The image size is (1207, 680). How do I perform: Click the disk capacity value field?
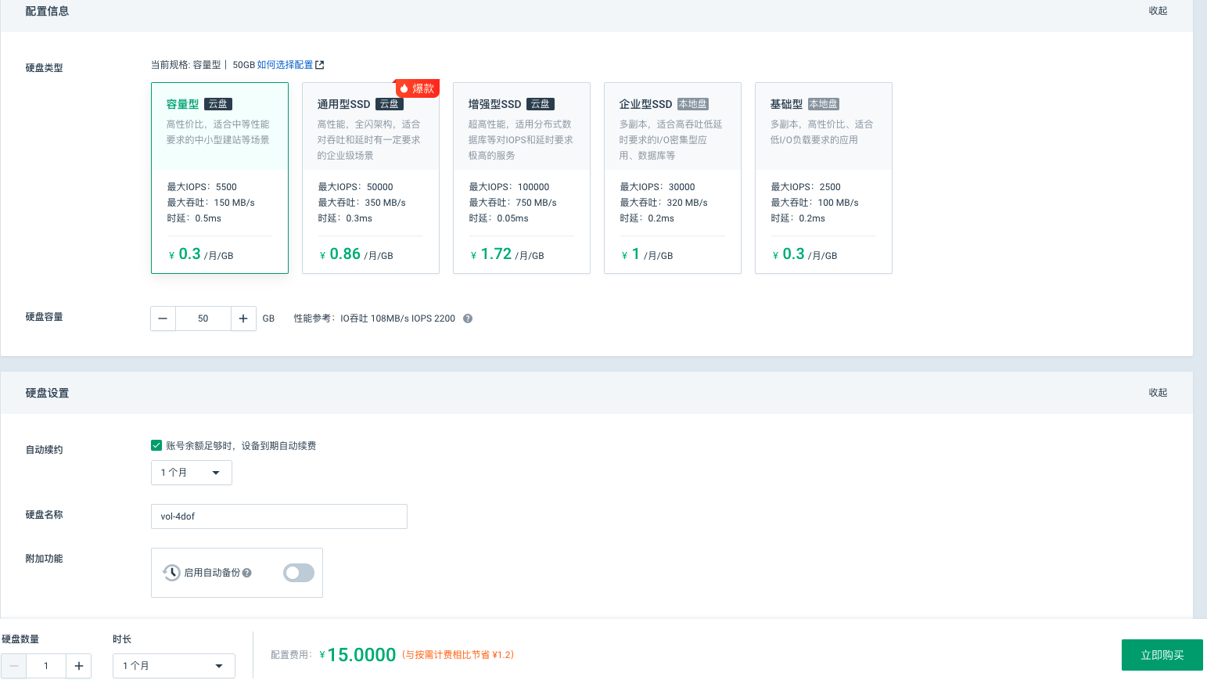click(x=203, y=318)
